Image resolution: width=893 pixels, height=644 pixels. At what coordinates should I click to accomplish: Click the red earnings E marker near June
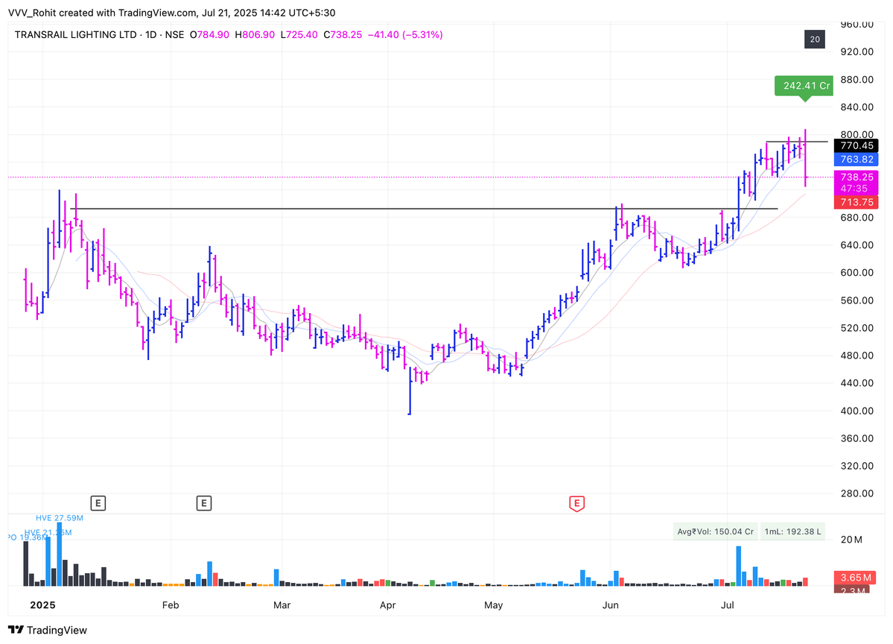(576, 503)
